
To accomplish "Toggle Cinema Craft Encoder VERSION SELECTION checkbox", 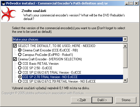I will [15, 59].
